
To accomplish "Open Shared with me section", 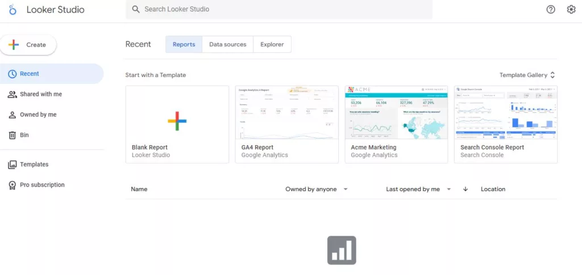I will coord(52,94).
